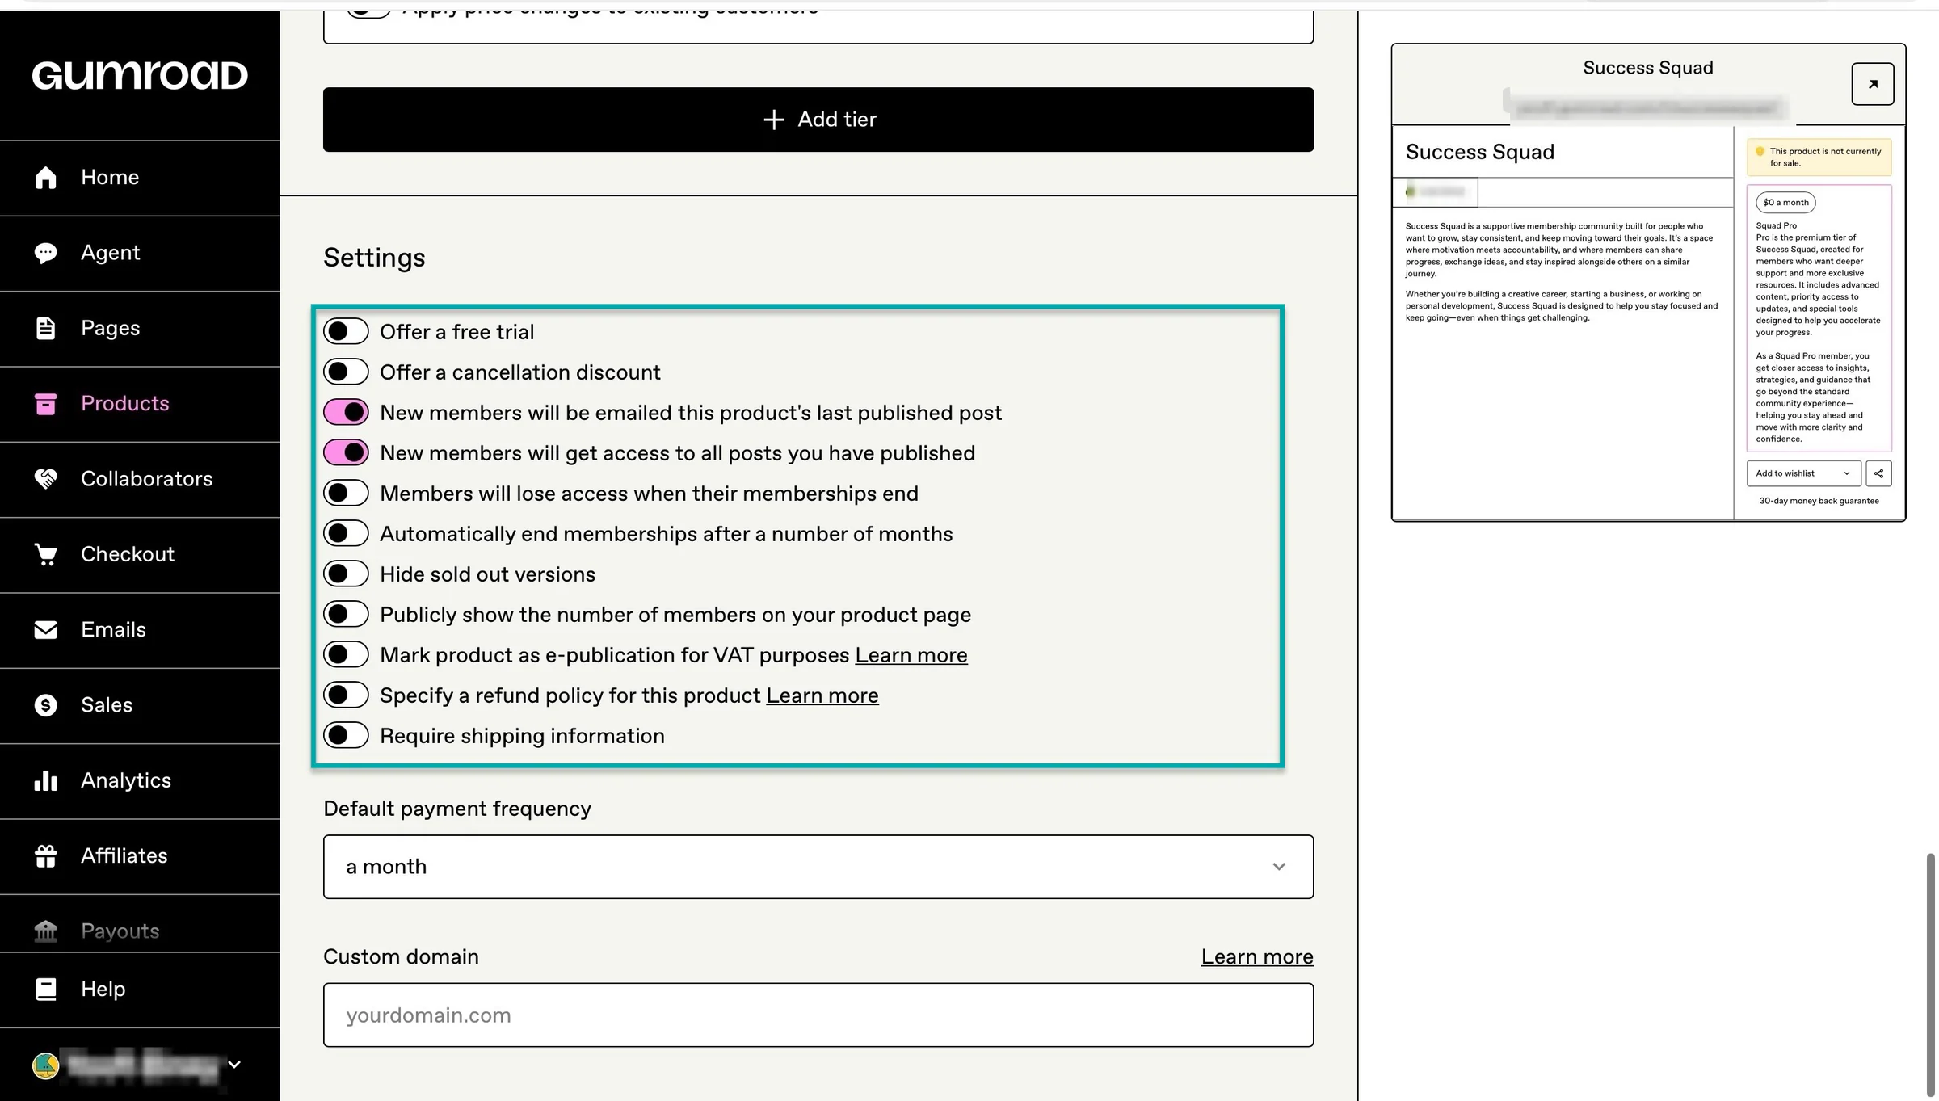The width and height of the screenshot is (1939, 1101).
Task: Open Learn more link for Custom domain
Action: (x=1257, y=956)
